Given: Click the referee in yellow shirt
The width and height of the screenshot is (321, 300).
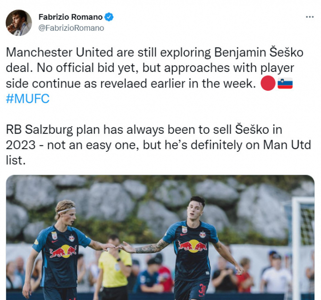Looking at the screenshot, I should [114, 268].
